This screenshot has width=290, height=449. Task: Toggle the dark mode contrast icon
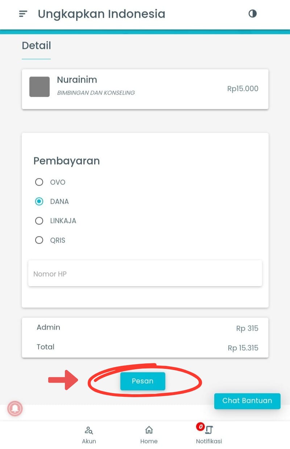pyautogui.click(x=253, y=14)
